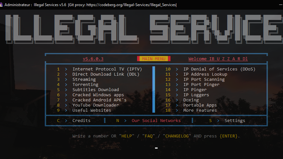
Task: Click the IP Pinger menu line
Action: click(195, 89)
